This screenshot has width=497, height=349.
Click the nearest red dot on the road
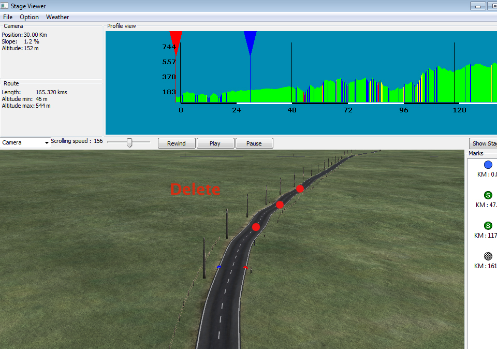(256, 227)
